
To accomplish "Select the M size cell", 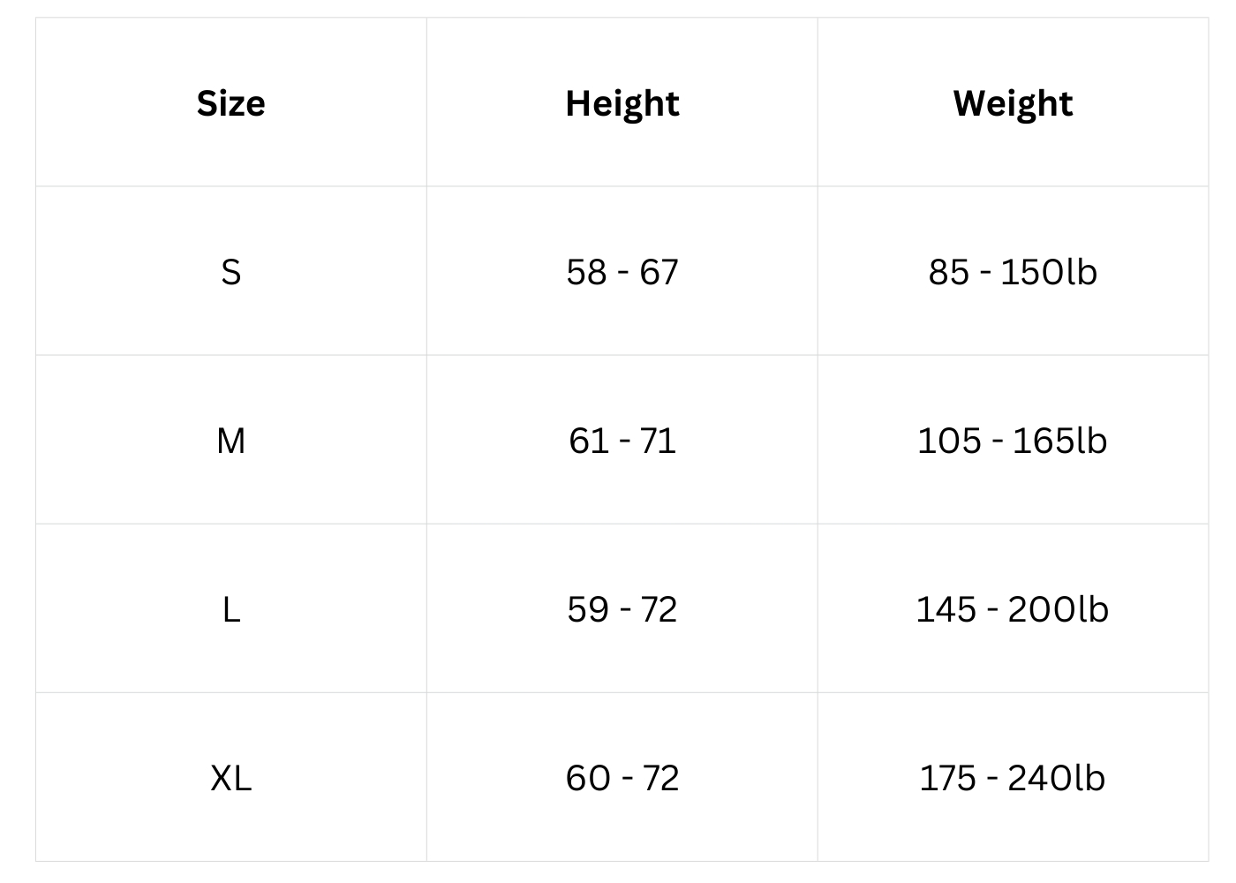I will [230, 441].
